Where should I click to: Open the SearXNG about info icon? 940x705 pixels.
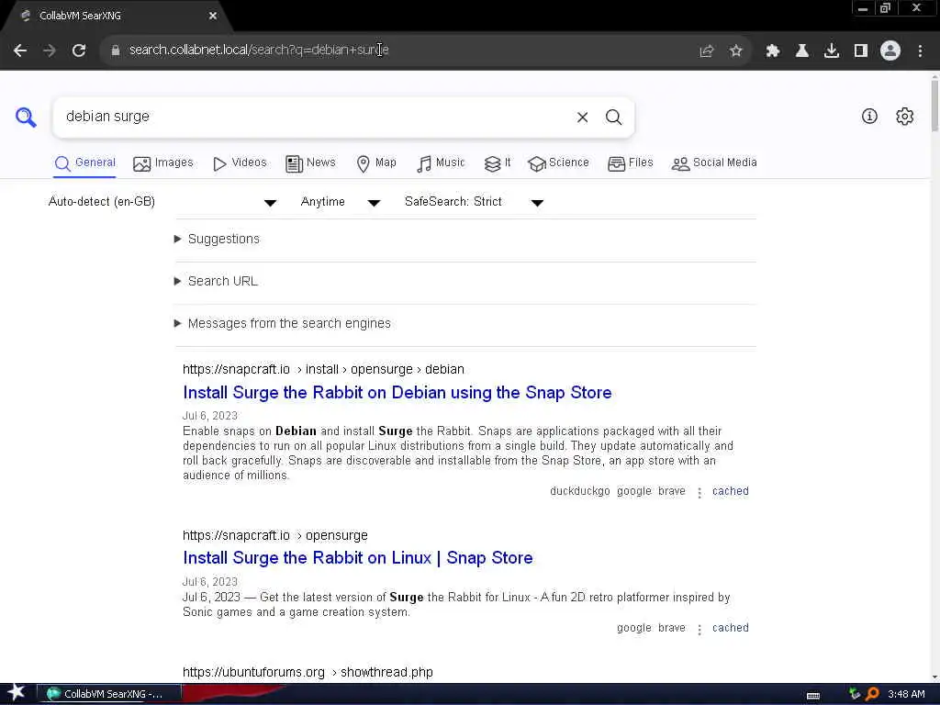(x=869, y=117)
